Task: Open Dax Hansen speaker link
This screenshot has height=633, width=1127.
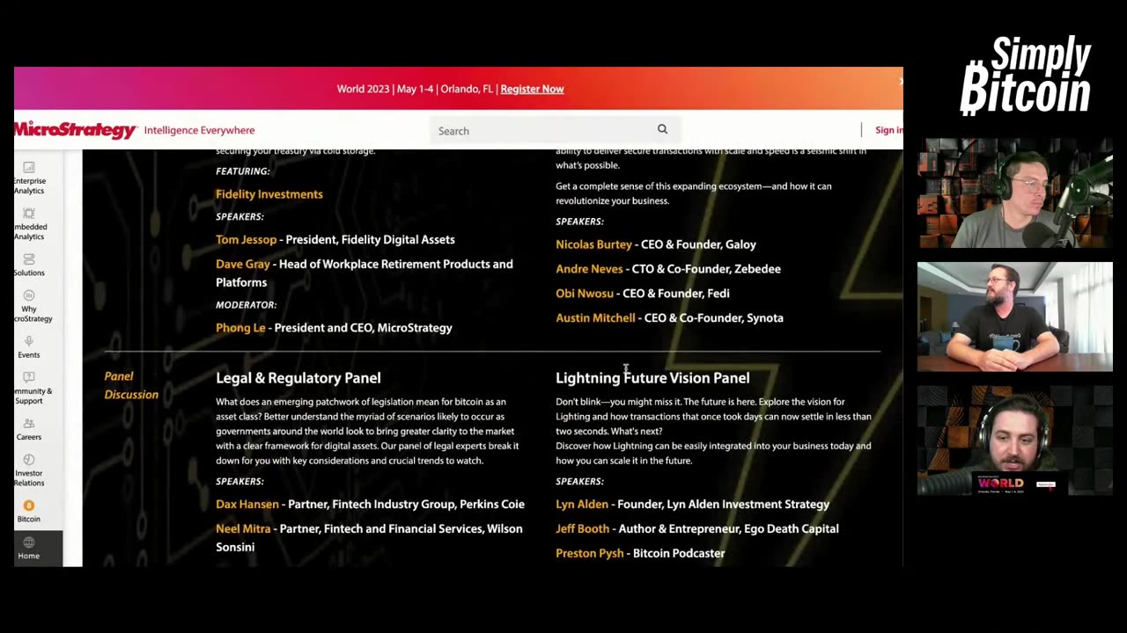Action: point(247,505)
